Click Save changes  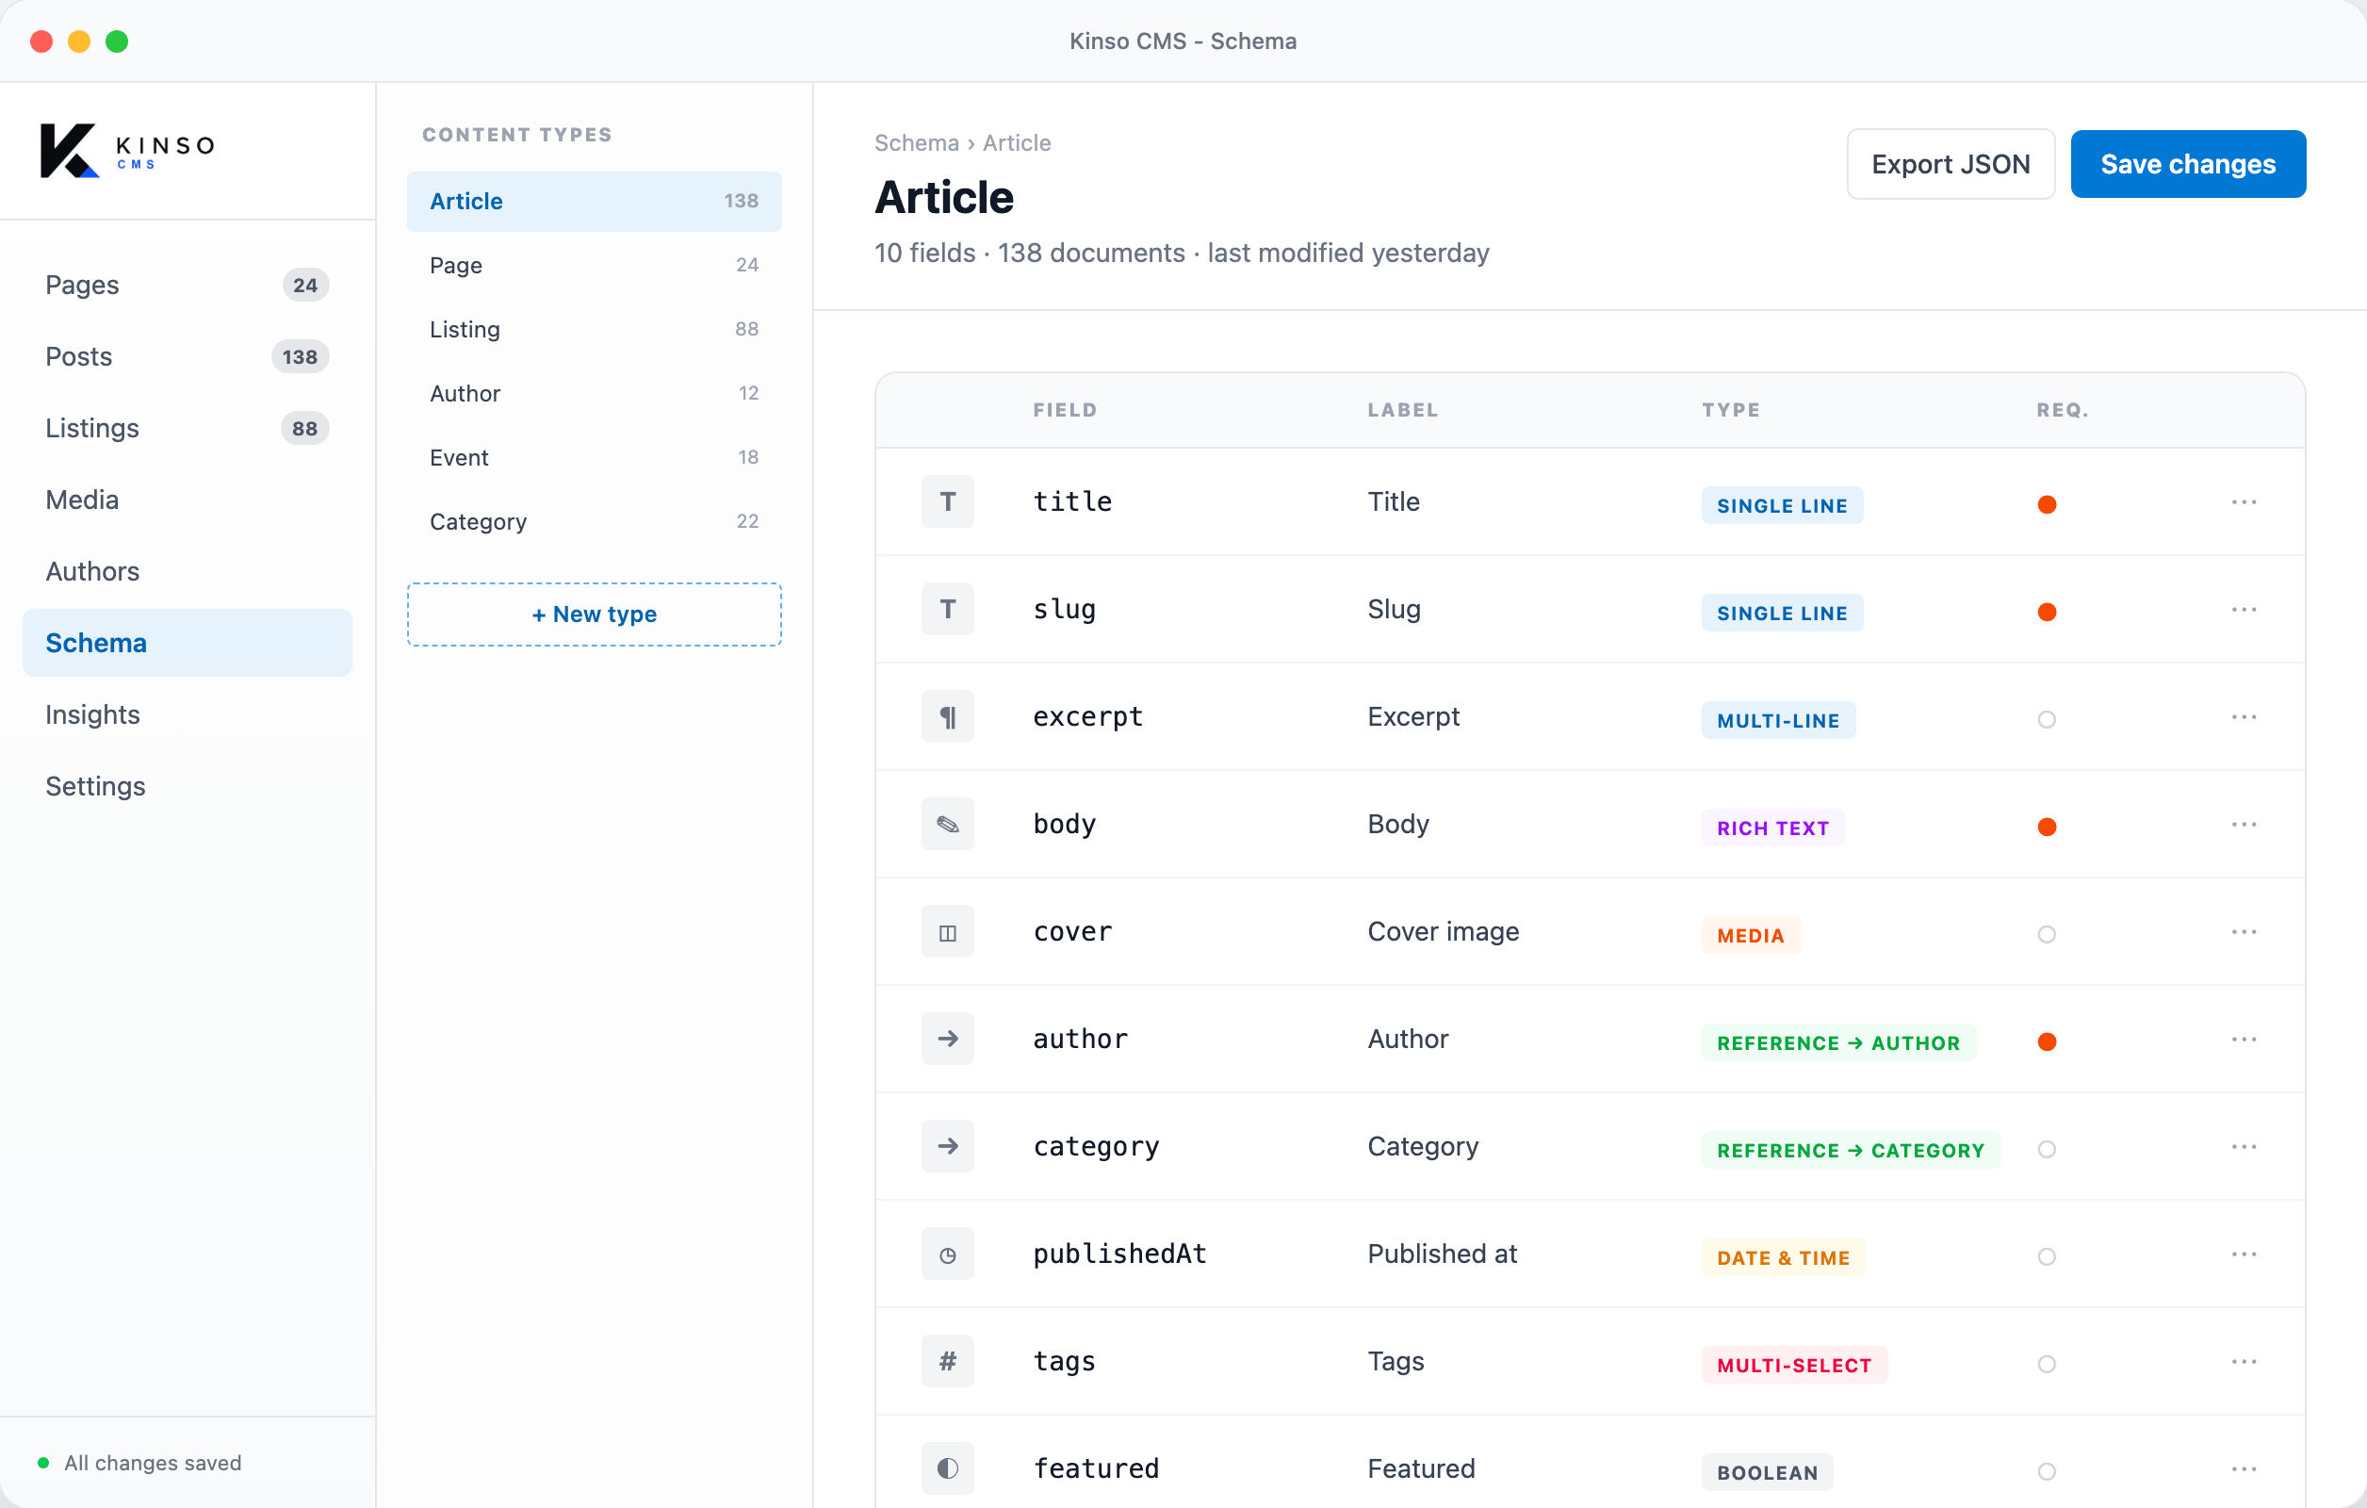coord(2188,164)
